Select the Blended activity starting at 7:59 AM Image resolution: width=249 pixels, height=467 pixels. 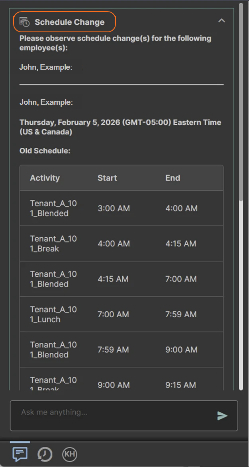(x=53, y=350)
